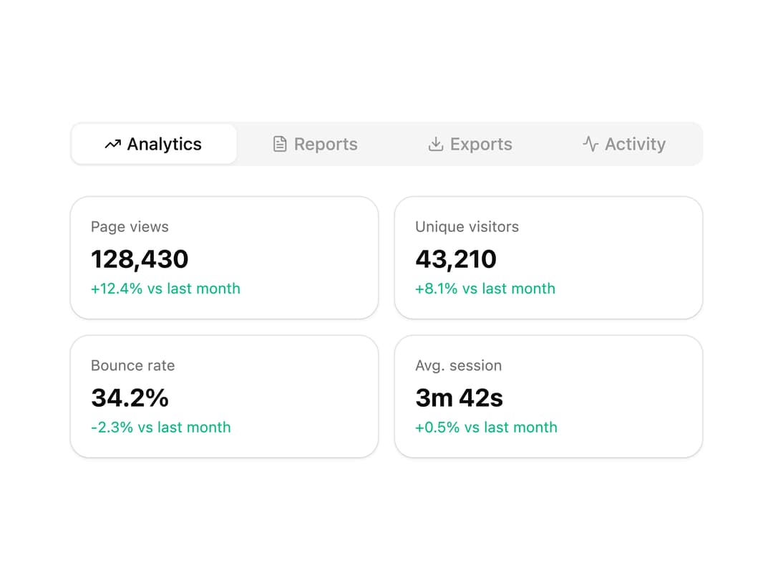Switch to the Reports tab
This screenshot has width=773, height=580.
coord(315,144)
